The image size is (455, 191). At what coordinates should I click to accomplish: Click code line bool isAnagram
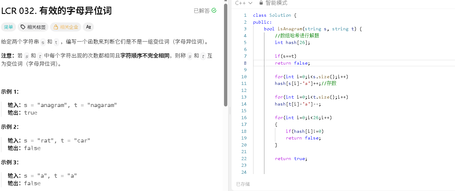point(313,29)
